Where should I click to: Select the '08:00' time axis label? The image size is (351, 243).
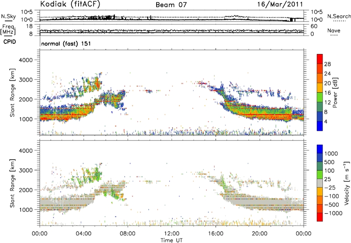tap(128, 234)
